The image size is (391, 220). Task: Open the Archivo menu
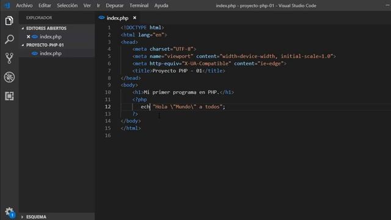(24, 5)
